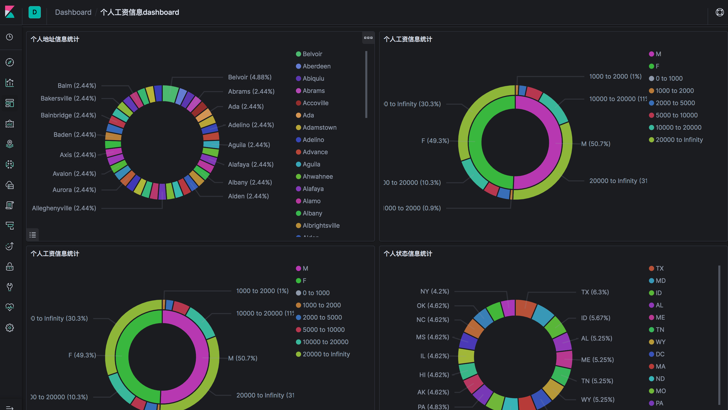This screenshot has height=410, width=728.
Task: Select the Ahwahnee legend entry
Action: click(x=315, y=176)
